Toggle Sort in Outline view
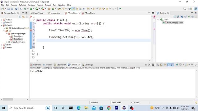198x111 pixels. coord(178,17)
